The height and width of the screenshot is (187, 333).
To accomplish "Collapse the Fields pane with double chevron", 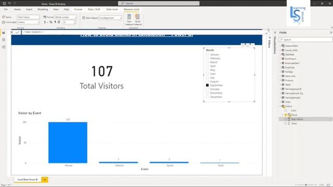I will (331, 32).
